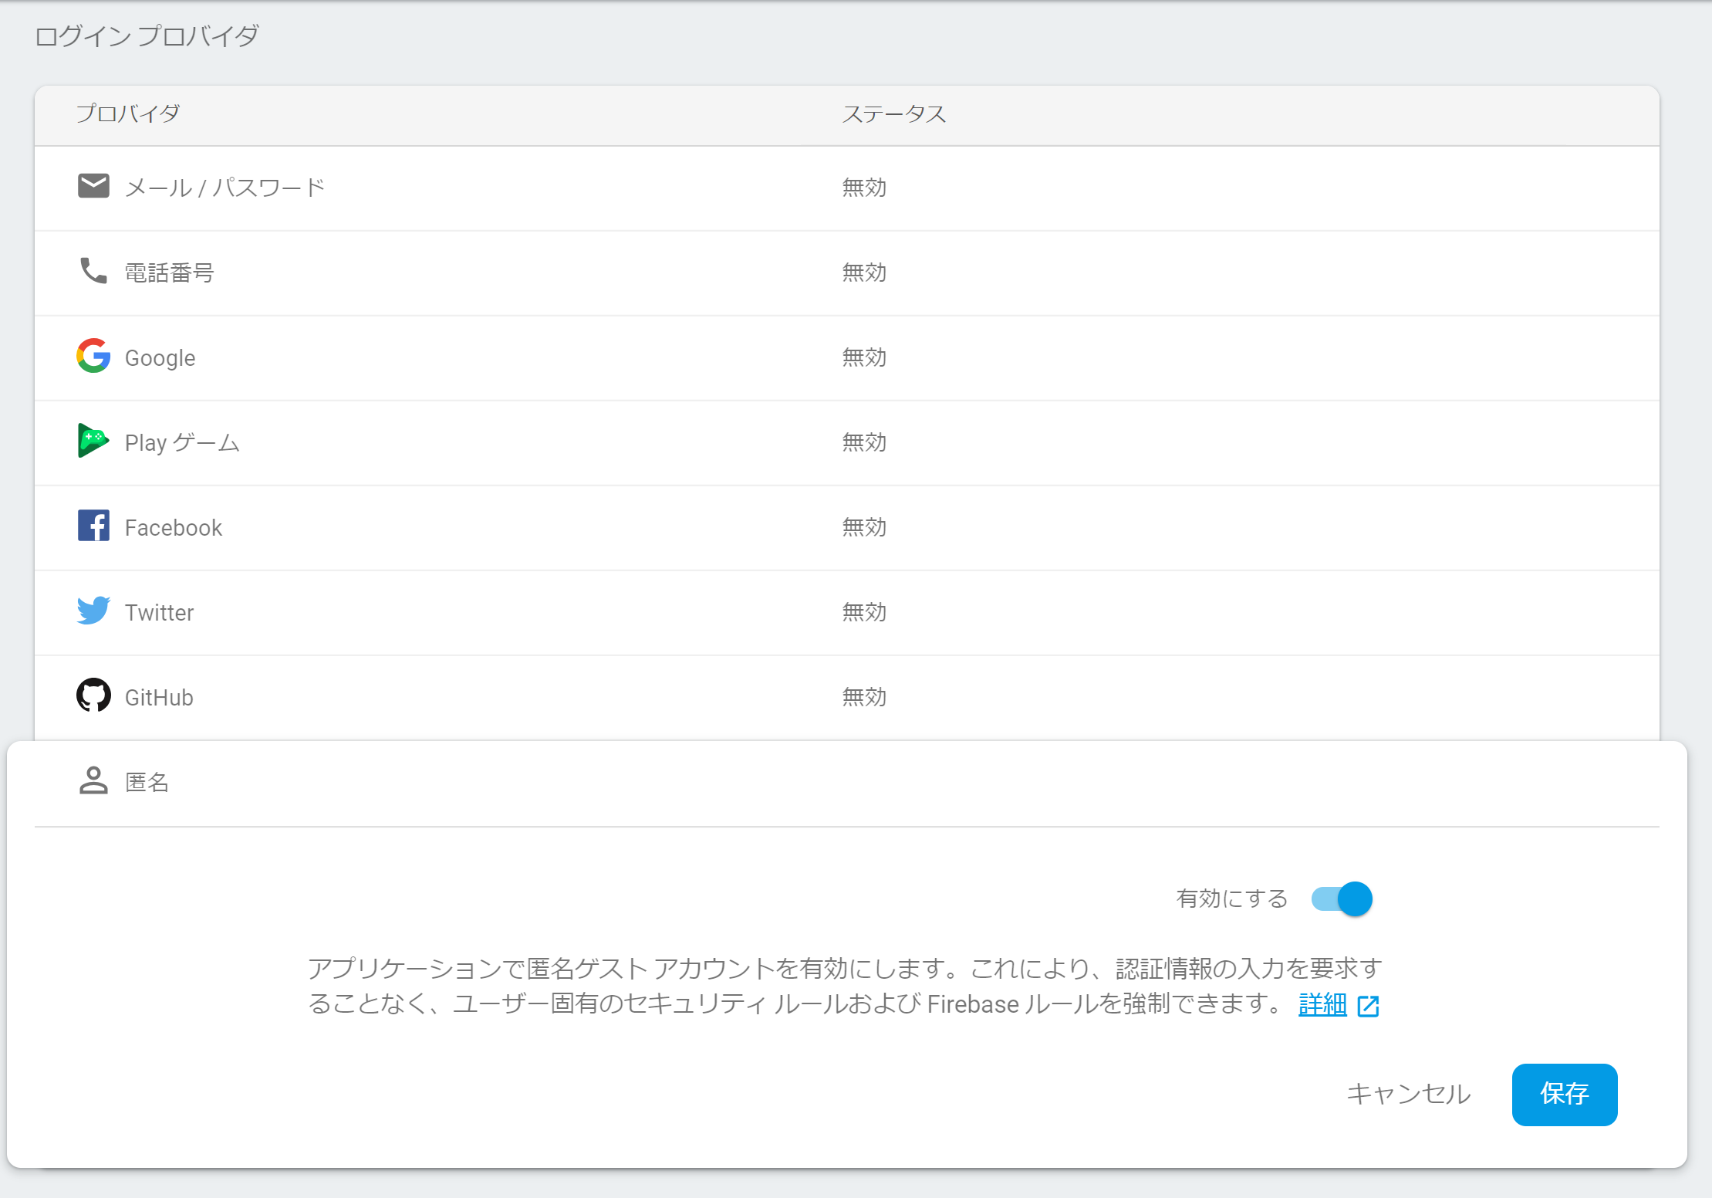Viewport: 1712px width, 1198px height.
Task: Collapse the 匿名 panel header
Action: (x=147, y=783)
